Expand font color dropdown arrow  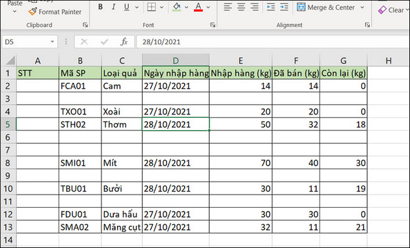(x=208, y=7)
